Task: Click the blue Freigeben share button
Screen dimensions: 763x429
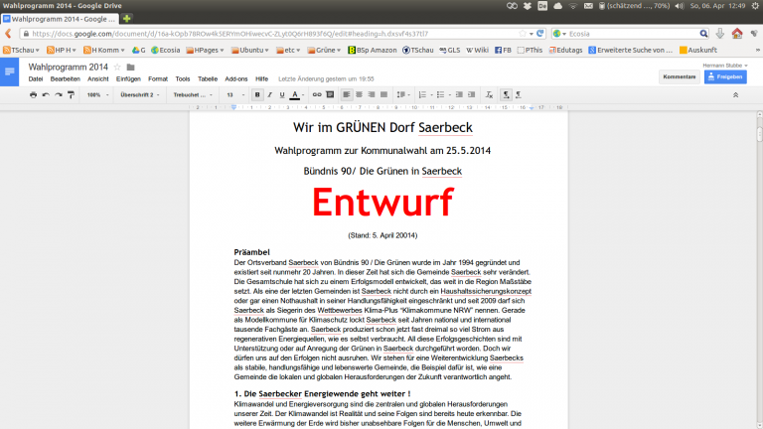Action: tap(725, 76)
